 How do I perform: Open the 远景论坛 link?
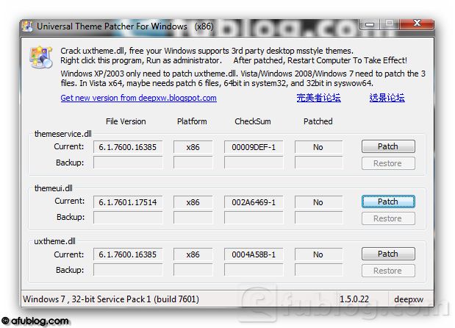click(387, 98)
